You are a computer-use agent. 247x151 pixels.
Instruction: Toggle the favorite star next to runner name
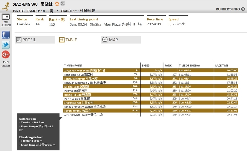[x=57, y=4]
